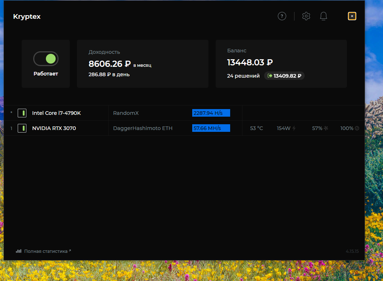Click the RandomX algorithm label
The image size is (383, 281).
point(126,113)
